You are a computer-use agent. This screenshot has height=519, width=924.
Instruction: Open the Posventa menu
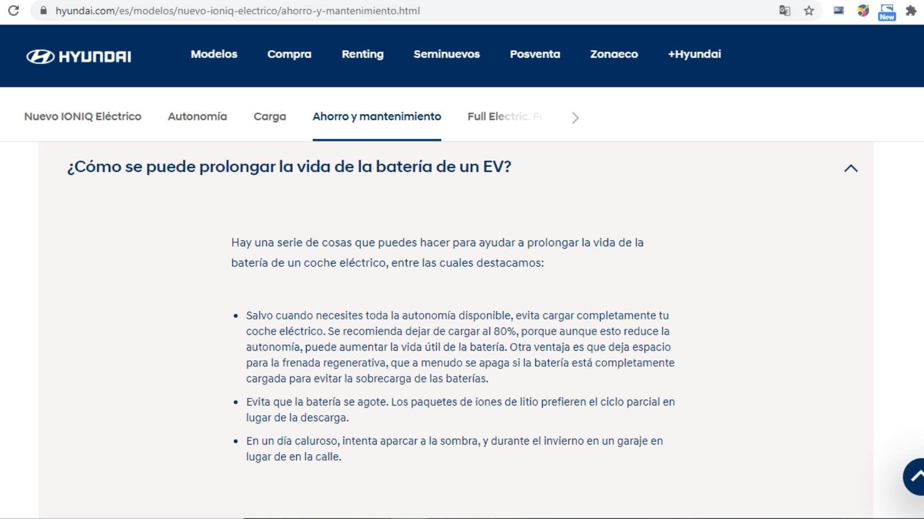[x=535, y=54]
